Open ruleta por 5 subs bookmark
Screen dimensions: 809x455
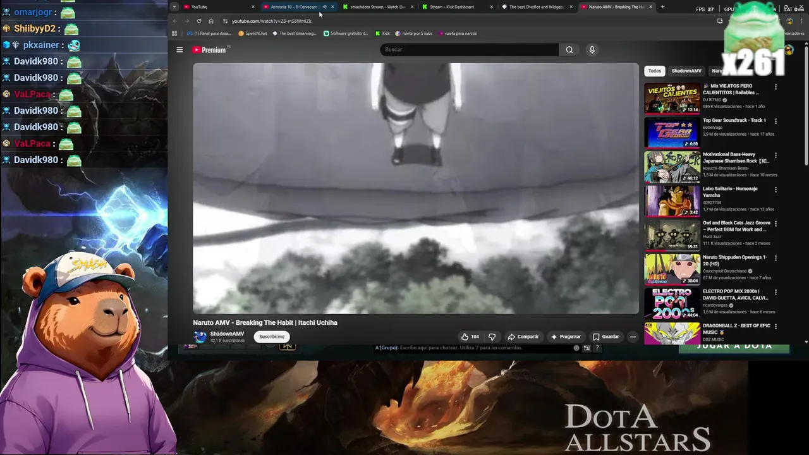[x=414, y=33]
